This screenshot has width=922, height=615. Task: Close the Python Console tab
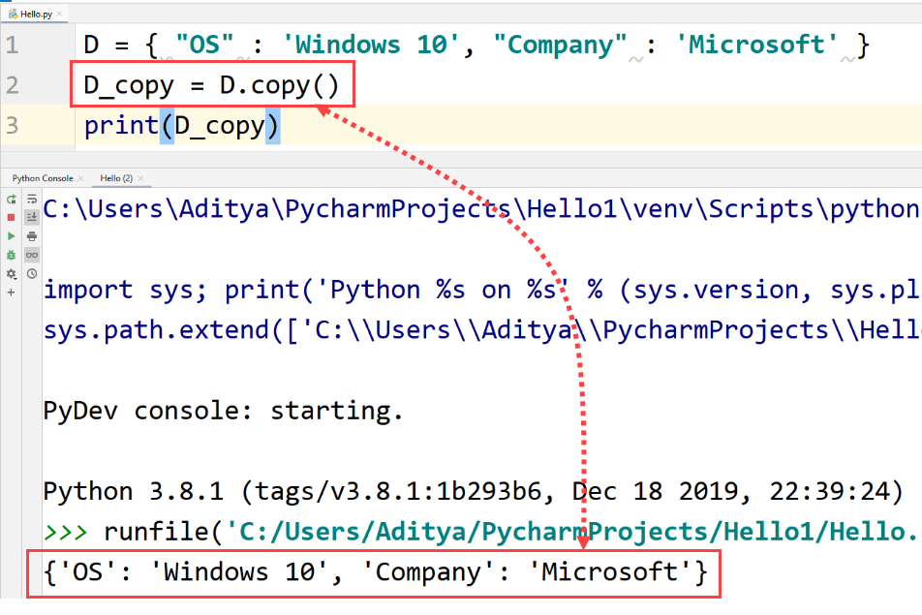(81, 178)
